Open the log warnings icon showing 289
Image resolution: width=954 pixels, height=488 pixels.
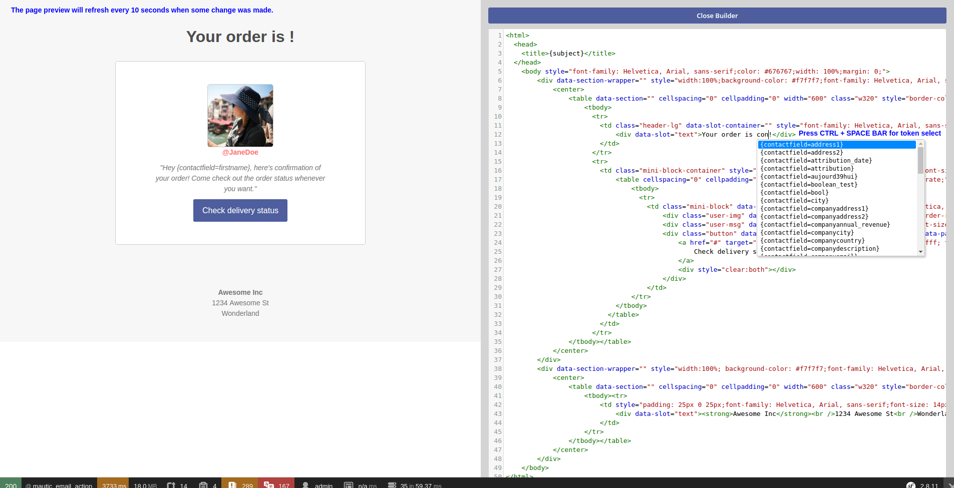pos(240,483)
